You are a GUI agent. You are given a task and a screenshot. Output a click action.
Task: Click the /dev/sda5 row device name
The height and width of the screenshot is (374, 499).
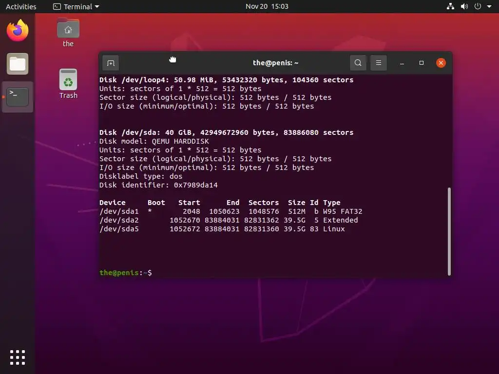point(119,229)
